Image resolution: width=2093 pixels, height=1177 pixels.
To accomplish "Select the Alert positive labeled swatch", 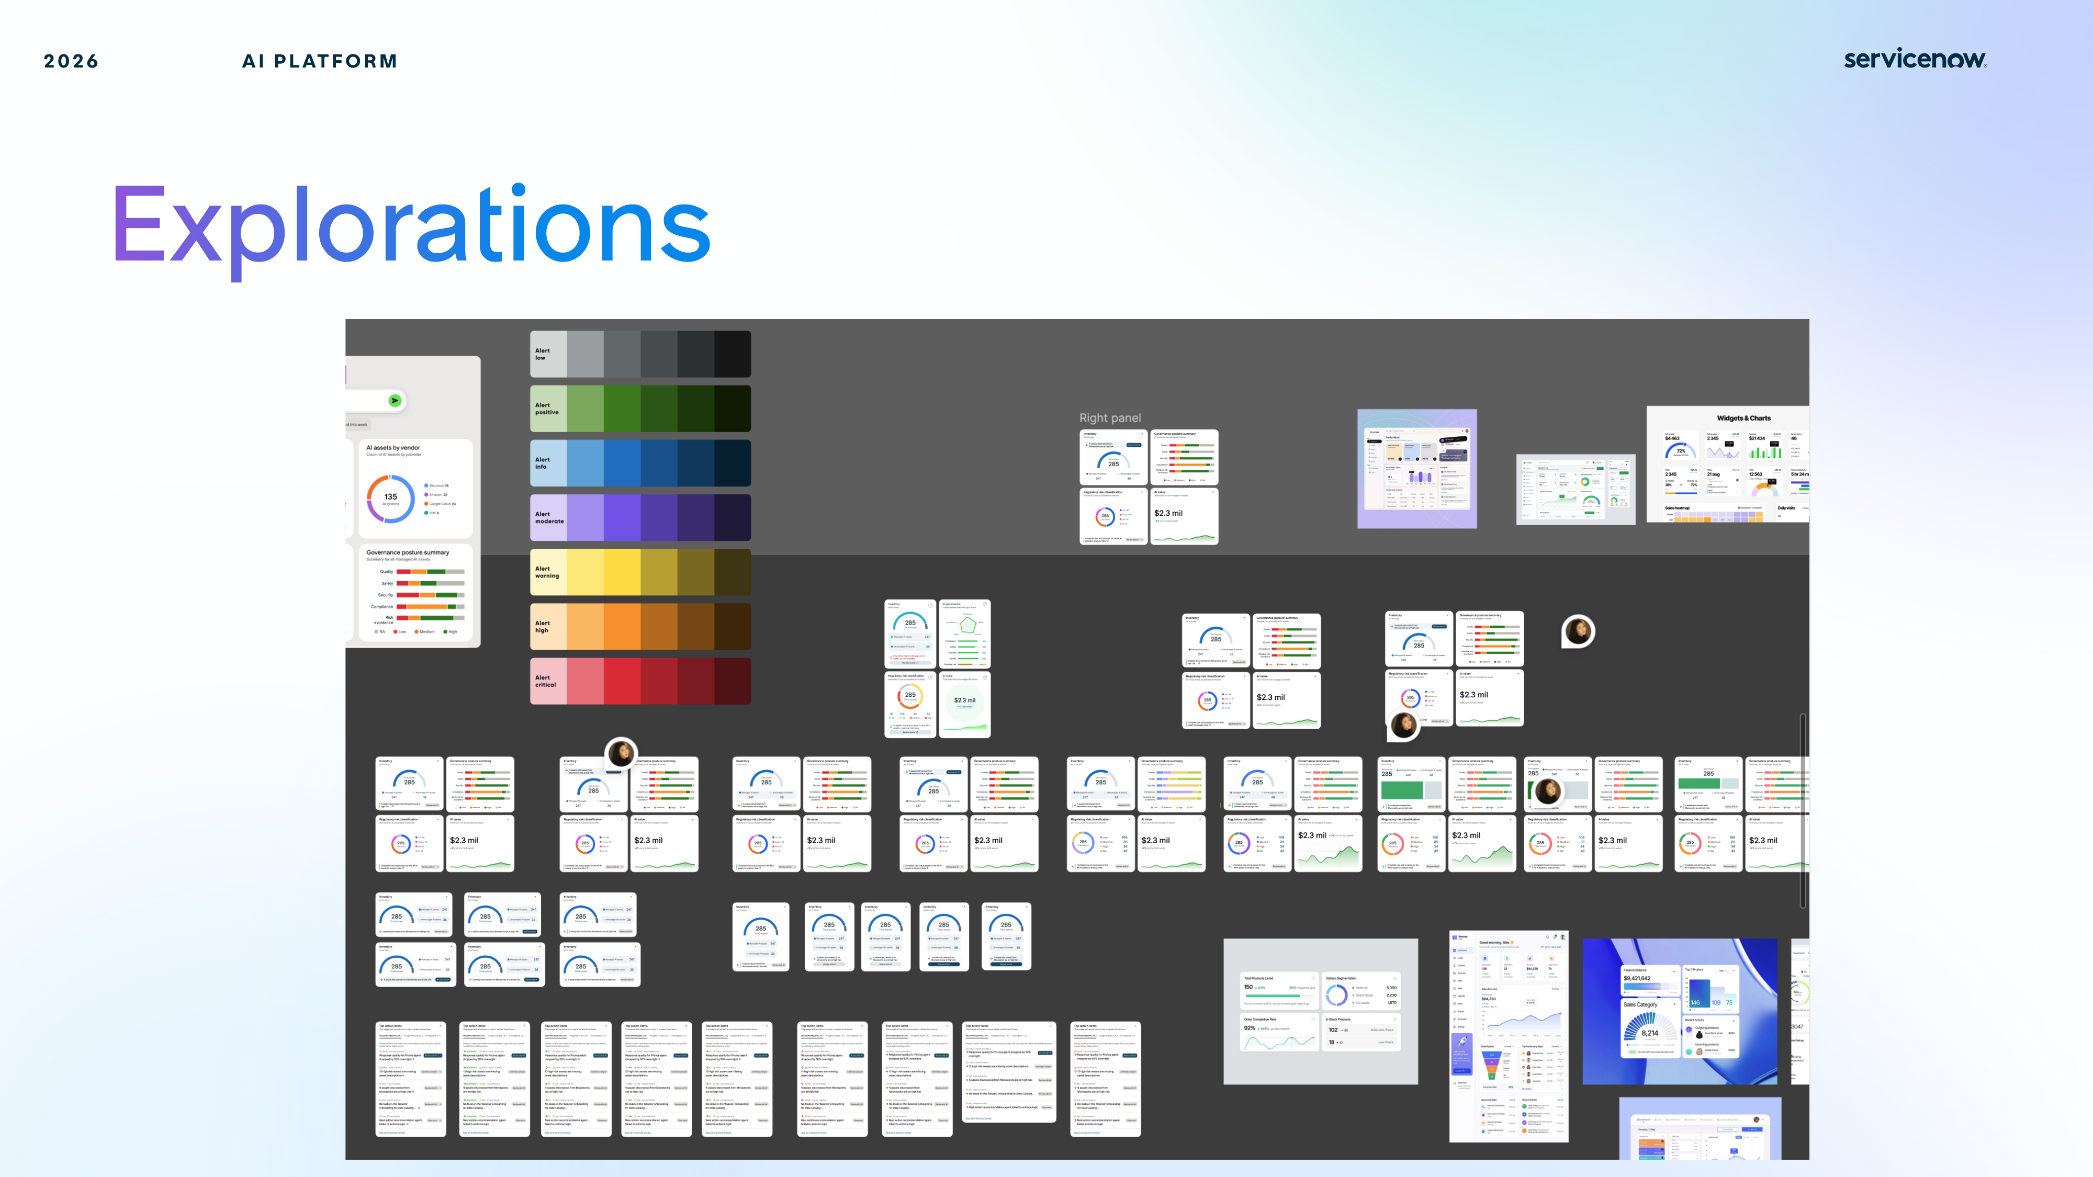I will (x=548, y=409).
